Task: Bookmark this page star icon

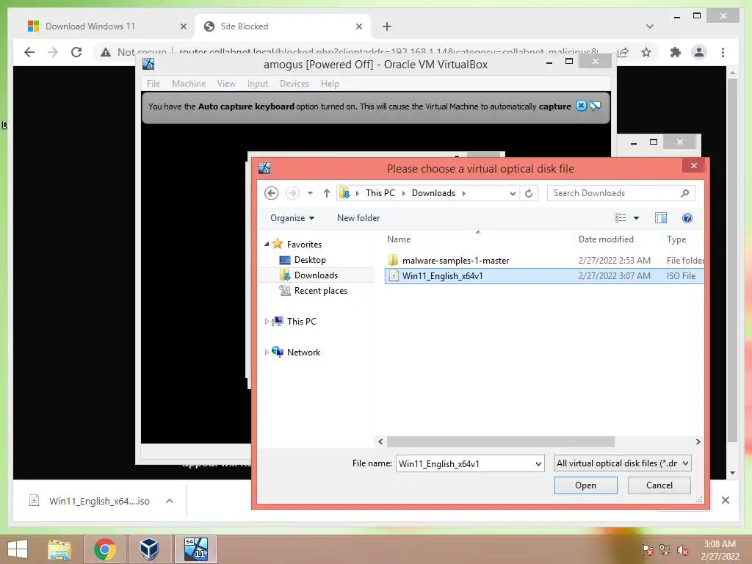Action: click(x=646, y=52)
